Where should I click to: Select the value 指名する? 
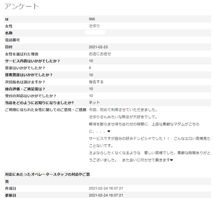click(x=96, y=82)
